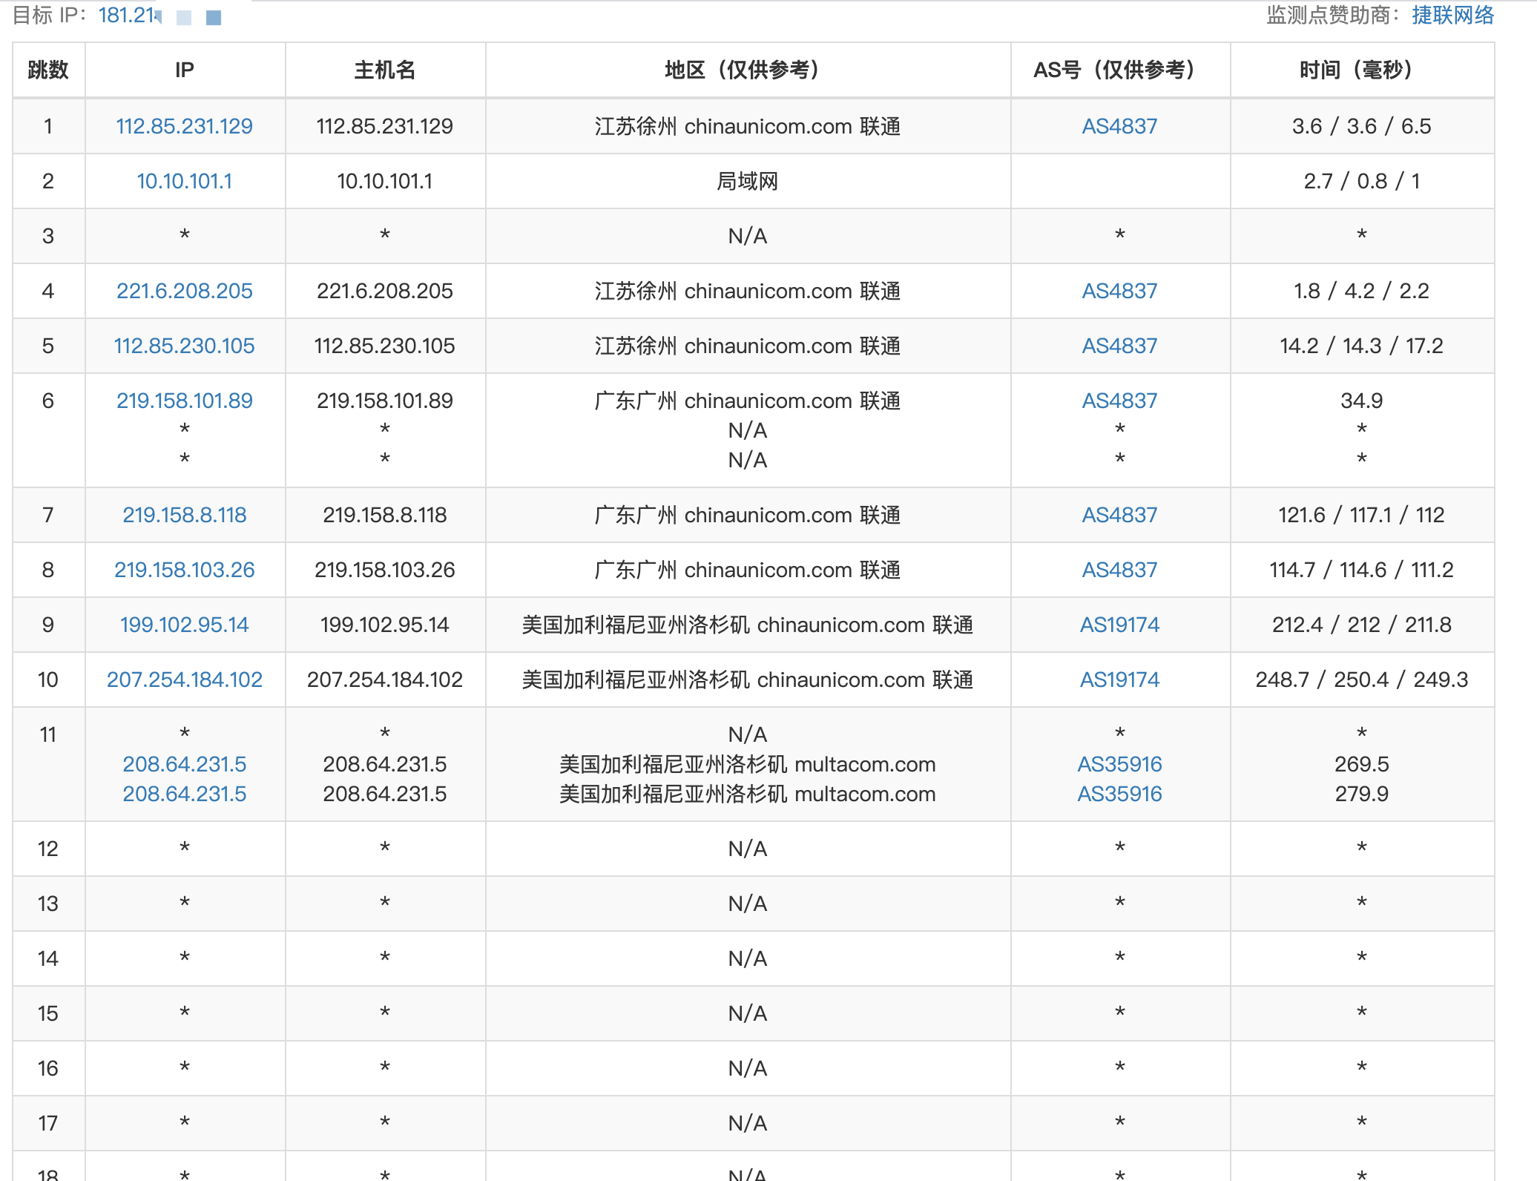Viewport: 1537px width, 1181px height.
Task: Open IP link 112.85.231.129
Action: 184,126
